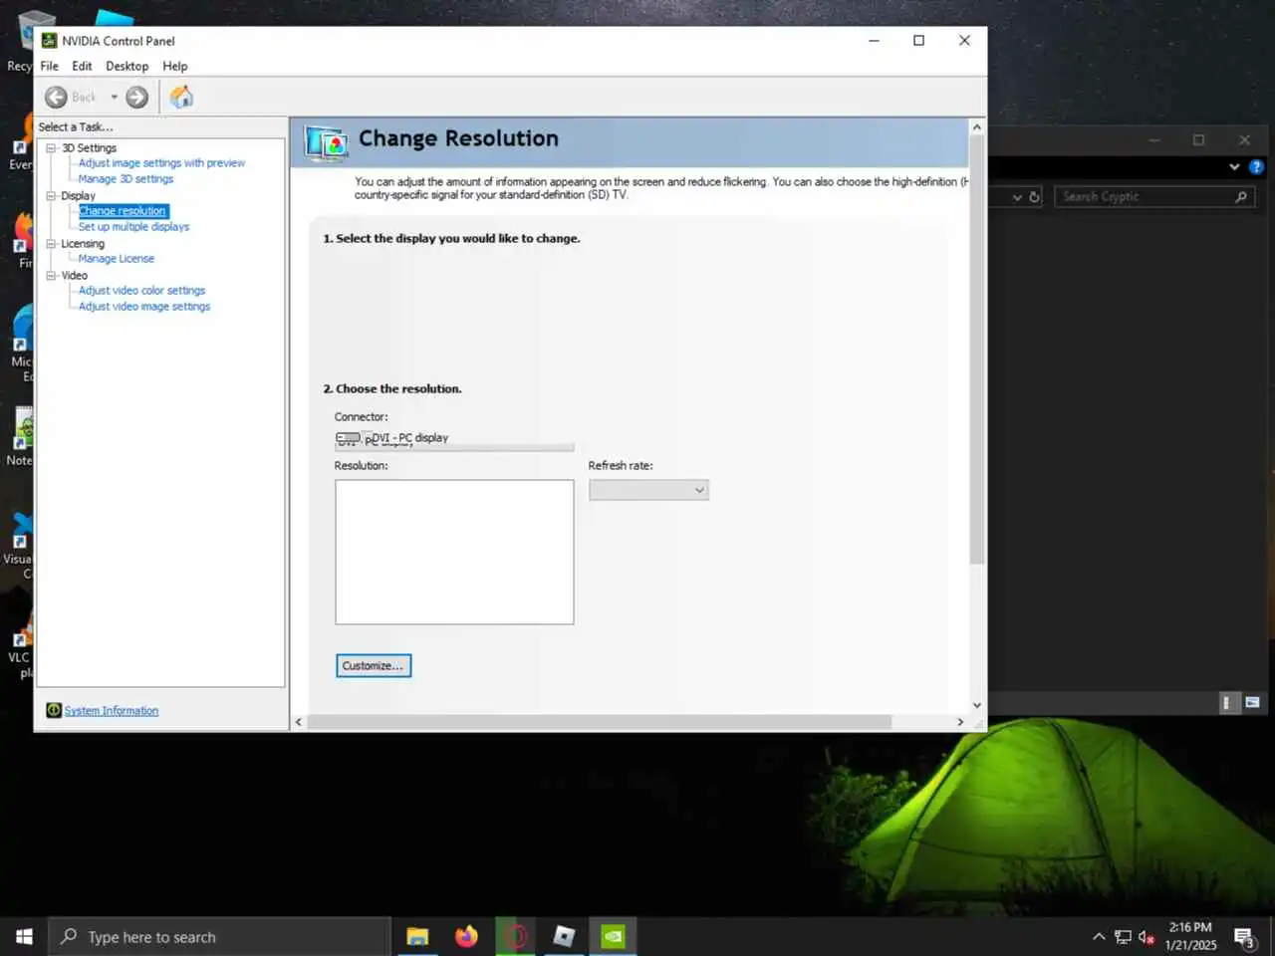Open the notification center icon
The height and width of the screenshot is (956, 1275).
[x=1244, y=937]
